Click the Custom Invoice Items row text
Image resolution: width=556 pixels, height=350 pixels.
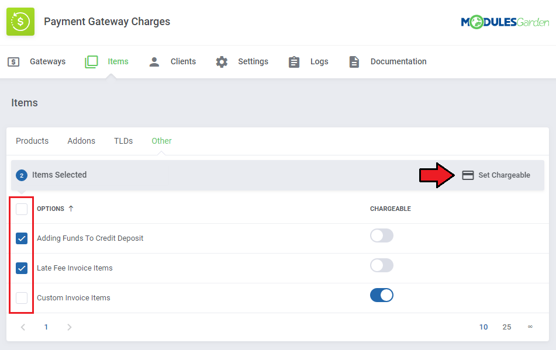pos(74,298)
